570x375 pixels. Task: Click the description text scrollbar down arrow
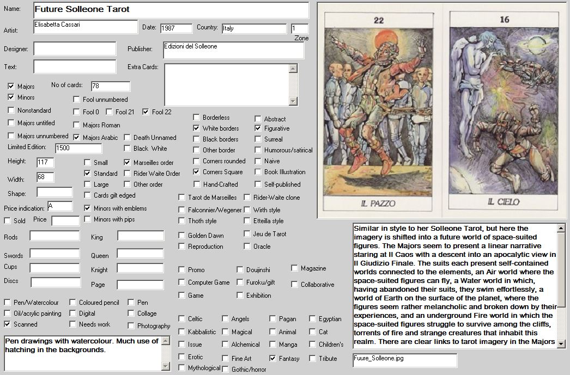click(x=561, y=343)
